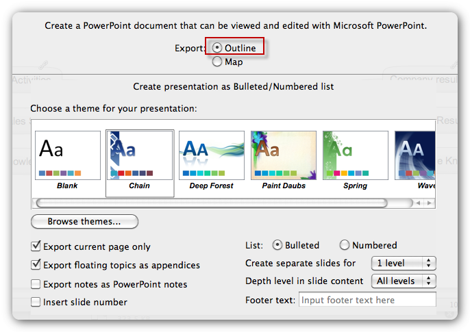470x332 pixels.
Task: Pick the Paint Daubs theme
Action: [x=284, y=155]
